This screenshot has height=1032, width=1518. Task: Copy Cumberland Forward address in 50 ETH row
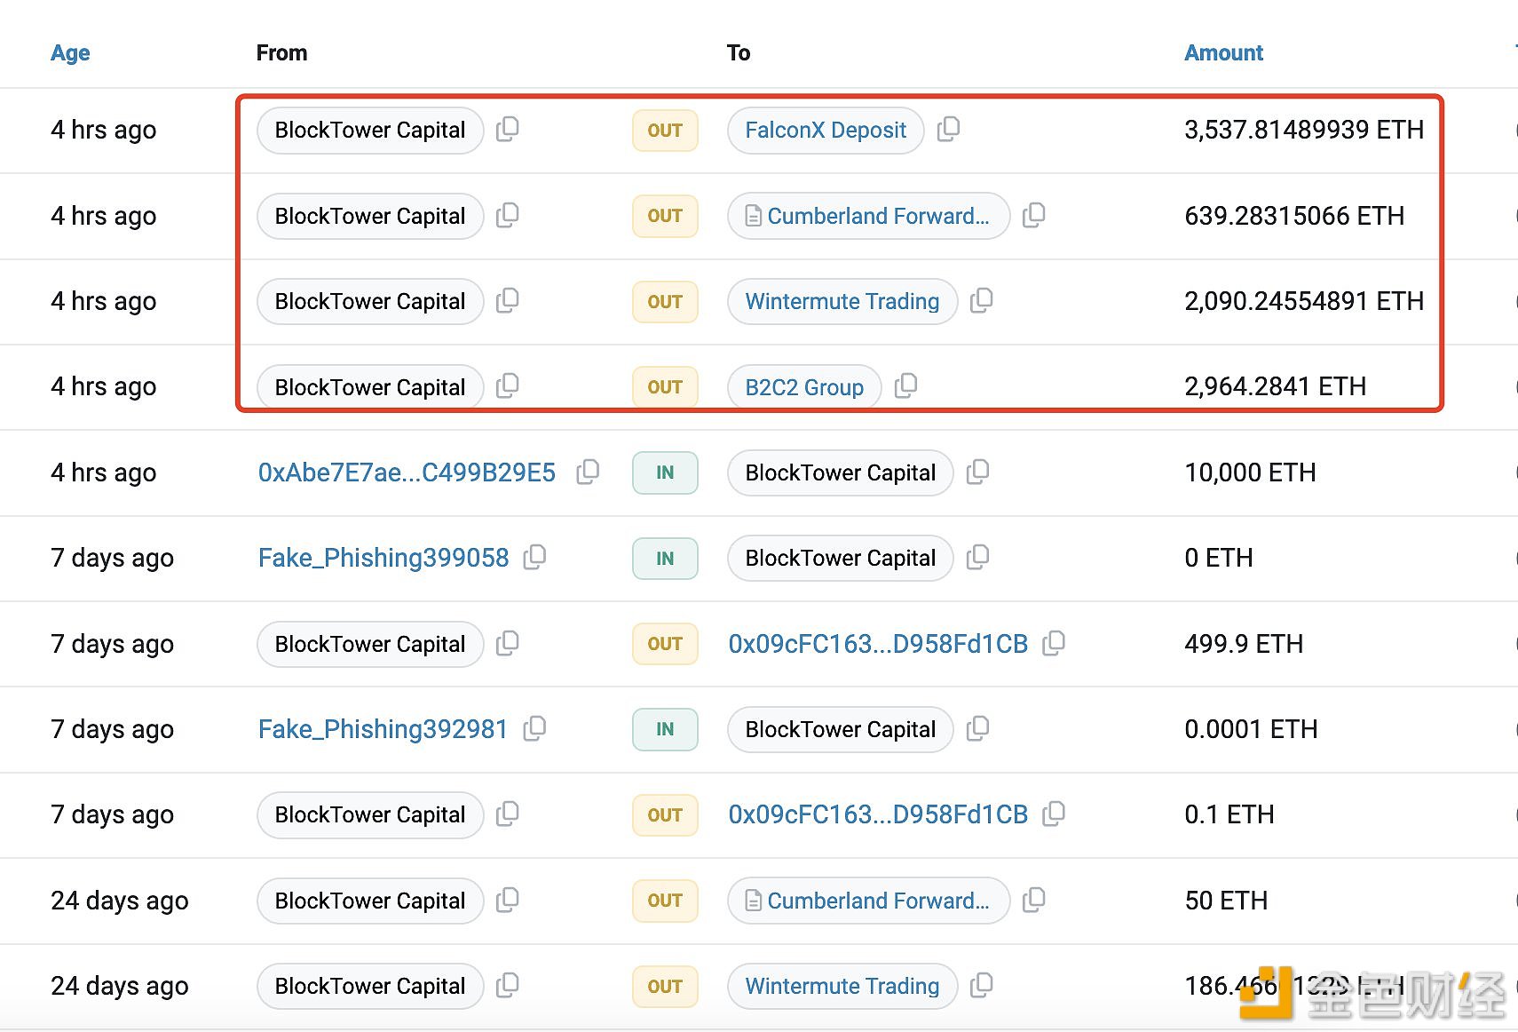pos(1033,901)
